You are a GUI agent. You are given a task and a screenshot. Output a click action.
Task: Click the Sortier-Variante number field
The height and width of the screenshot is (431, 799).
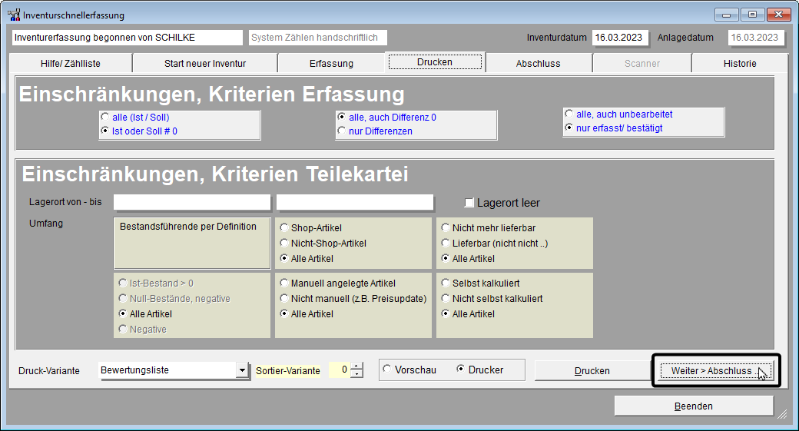(340, 370)
